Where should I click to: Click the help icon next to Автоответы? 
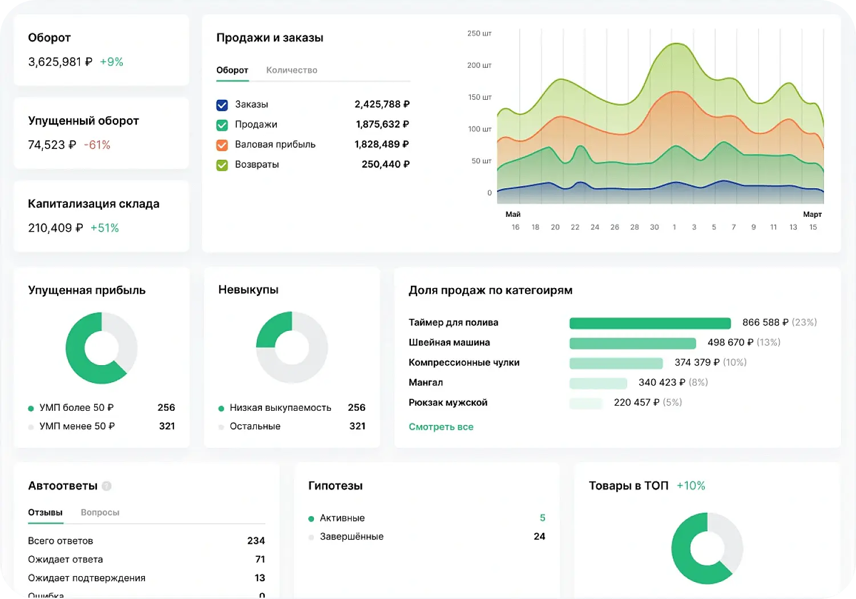(106, 486)
